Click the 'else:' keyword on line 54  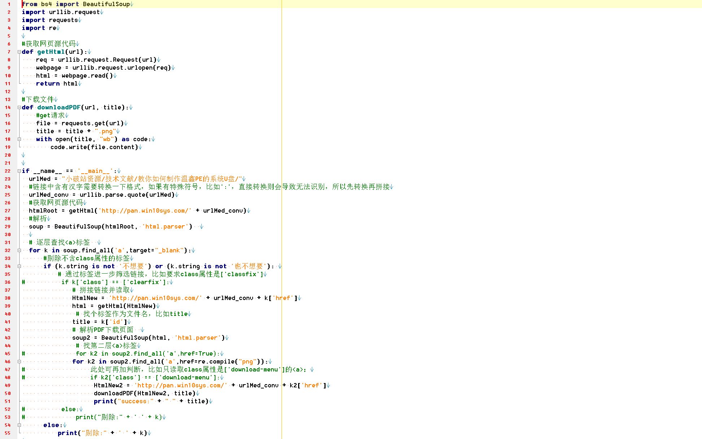point(53,425)
